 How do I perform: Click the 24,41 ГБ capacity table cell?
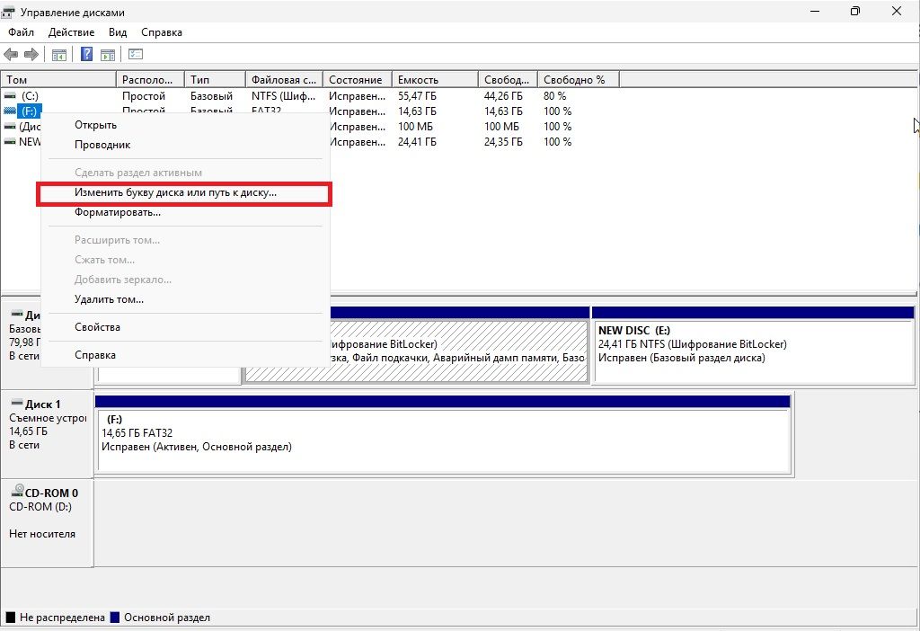point(417,141)
